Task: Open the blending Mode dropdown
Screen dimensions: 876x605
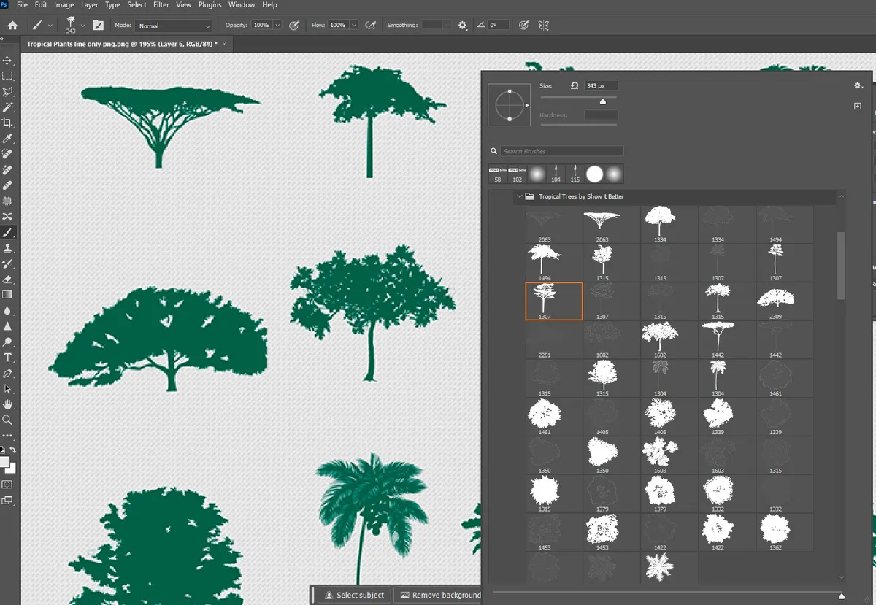Action: tap(174, 25)
